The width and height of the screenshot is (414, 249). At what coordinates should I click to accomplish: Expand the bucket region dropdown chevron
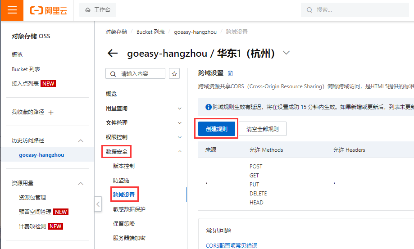[x=286, y=53]
